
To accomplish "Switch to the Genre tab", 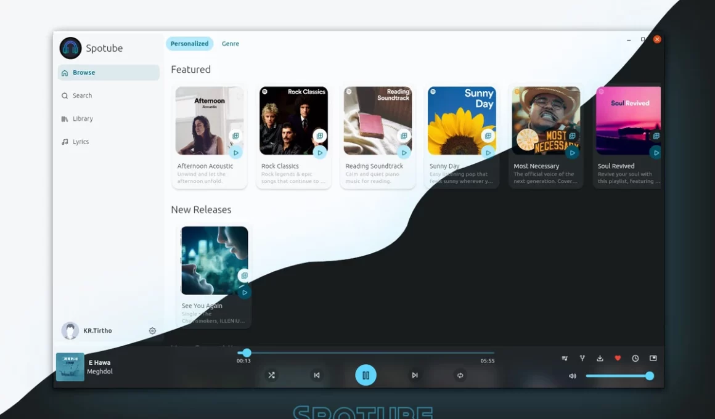I will 231,44.
